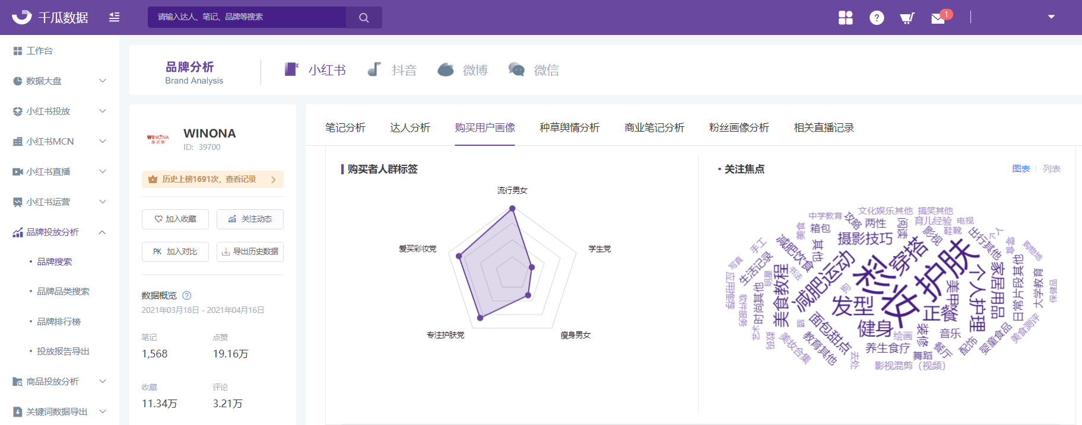The height and width of the screenshot is (425, 1082).
Task: Open the shopping cart icon
Action: click(x=907, y=18)
